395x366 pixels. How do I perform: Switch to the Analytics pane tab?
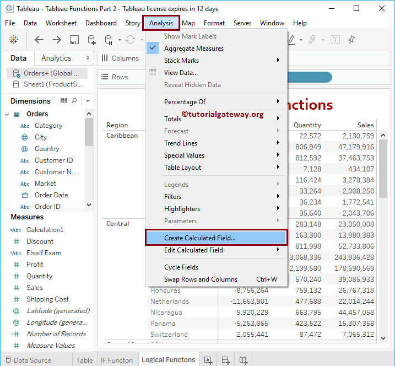point(56,58)
